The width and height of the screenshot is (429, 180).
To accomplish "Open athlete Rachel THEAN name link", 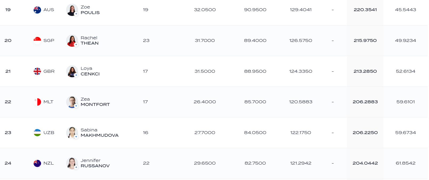I will (x=90, y=41).
